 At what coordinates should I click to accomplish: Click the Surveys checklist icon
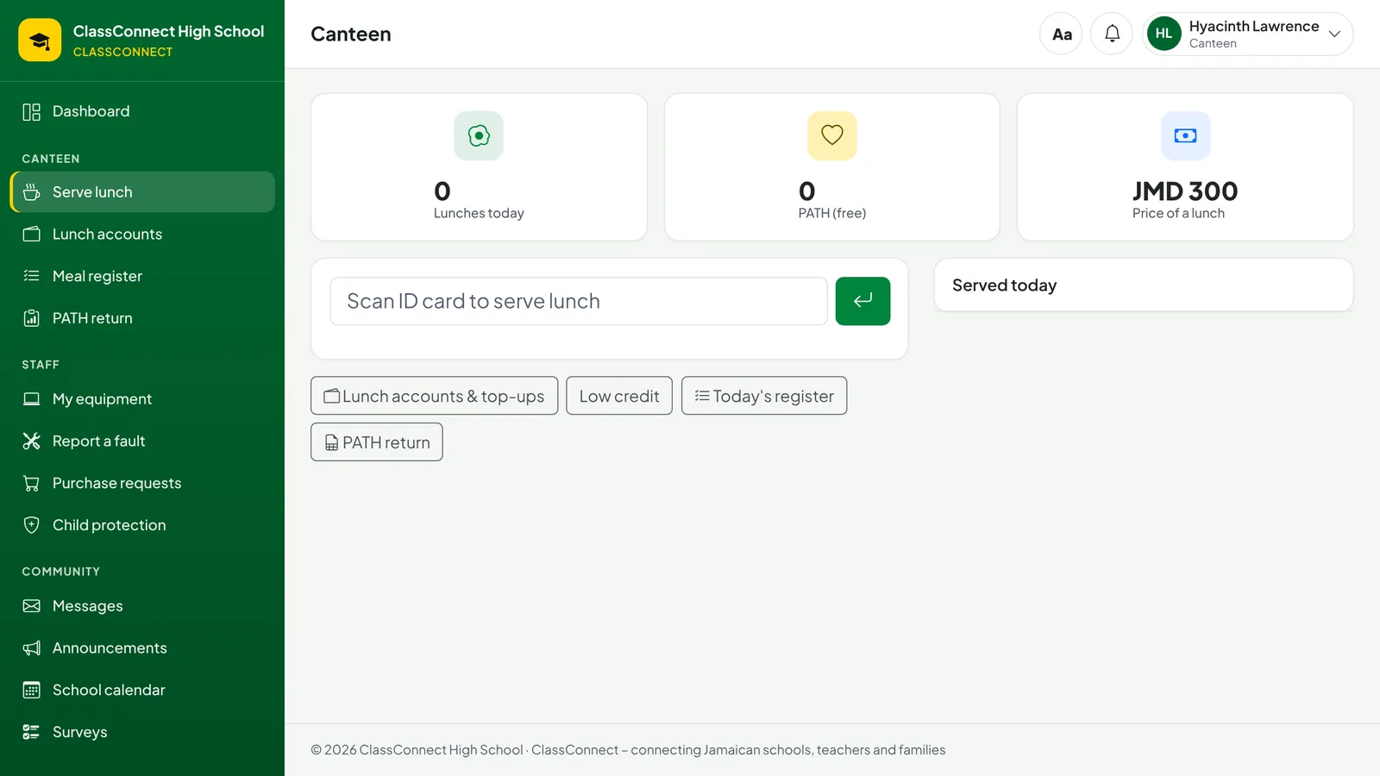32,732
